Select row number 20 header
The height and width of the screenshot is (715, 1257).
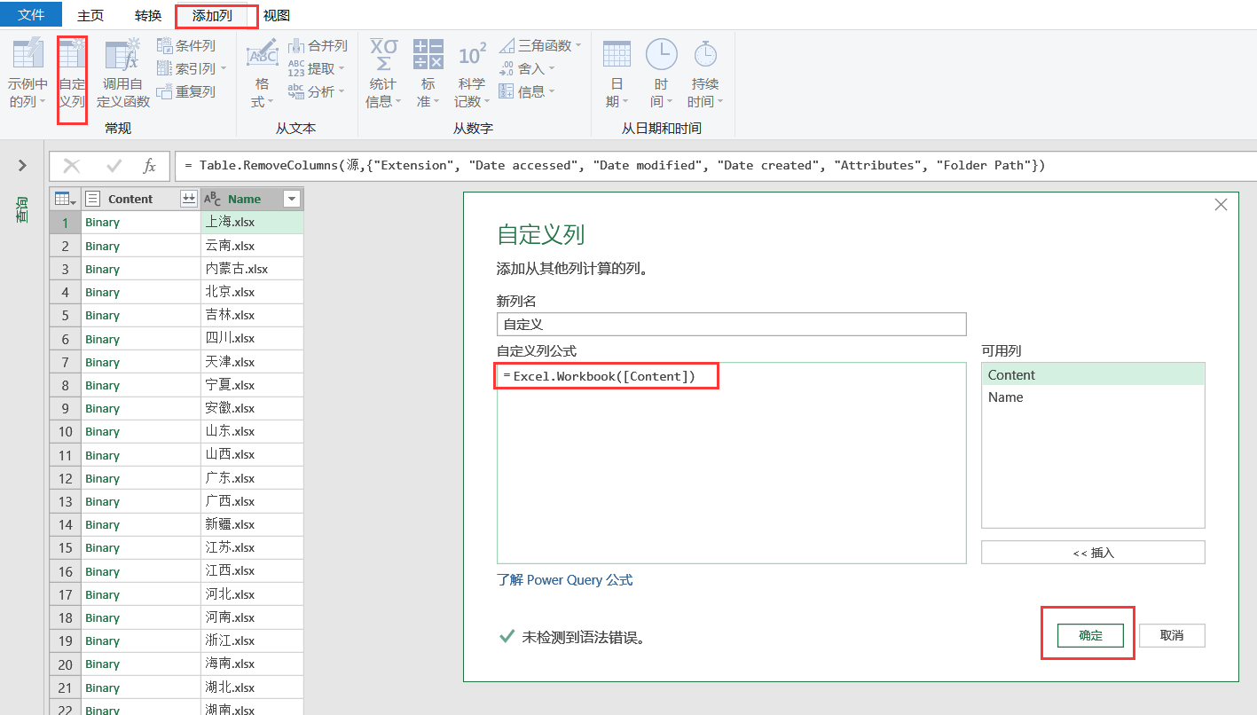[66, 664]
